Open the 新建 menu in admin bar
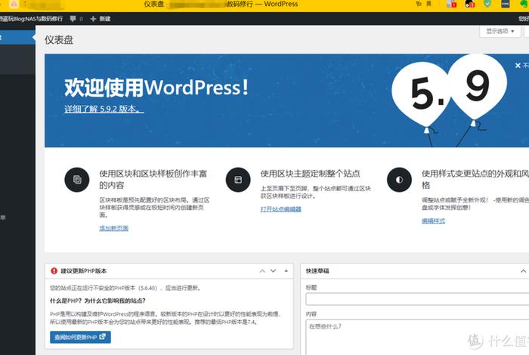Screen dimensions: 529x355 coord(101,19)
